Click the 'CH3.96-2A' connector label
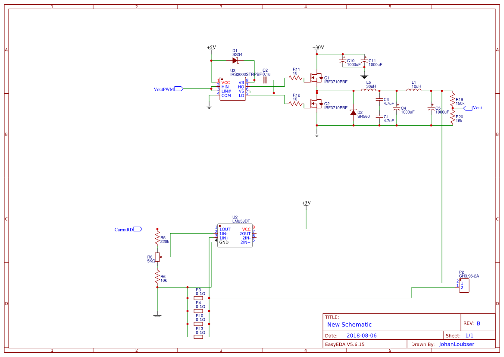Image resolution: width=504 pixels, height=357 pixels. pyautogui.click(x=469, y=276)
